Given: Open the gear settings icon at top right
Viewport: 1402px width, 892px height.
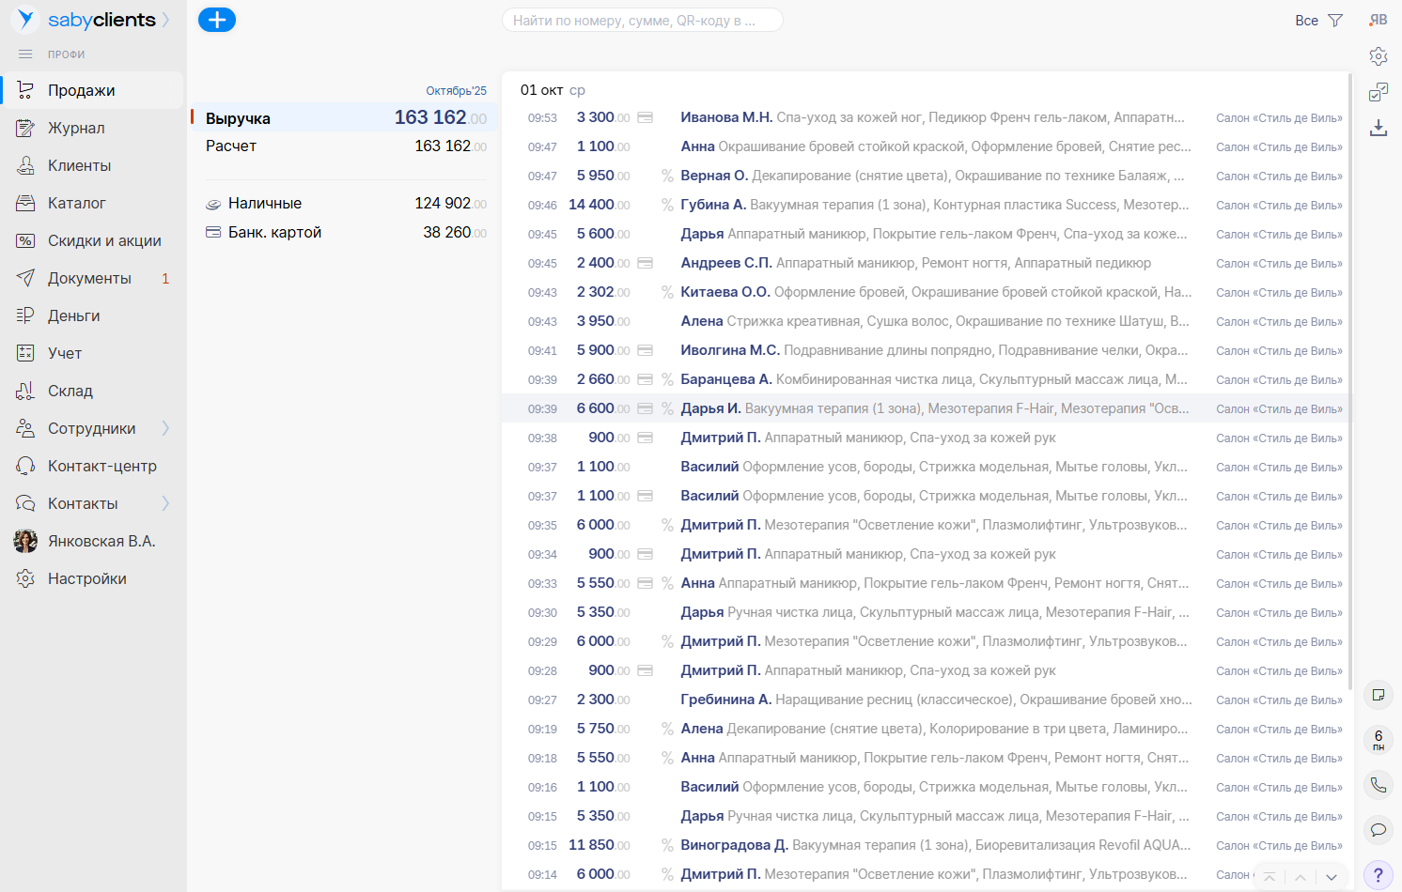Looking at the screenshot, I should click(1379, 56).
